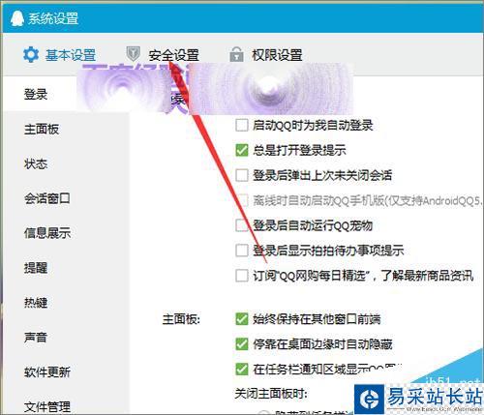Open the 安全设置 tab
The height and width of the screenshot is (415, 484).
[173, 55]
